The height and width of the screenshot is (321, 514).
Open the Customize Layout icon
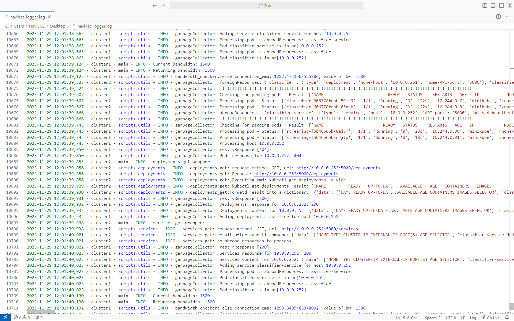(x=510, y=6)
